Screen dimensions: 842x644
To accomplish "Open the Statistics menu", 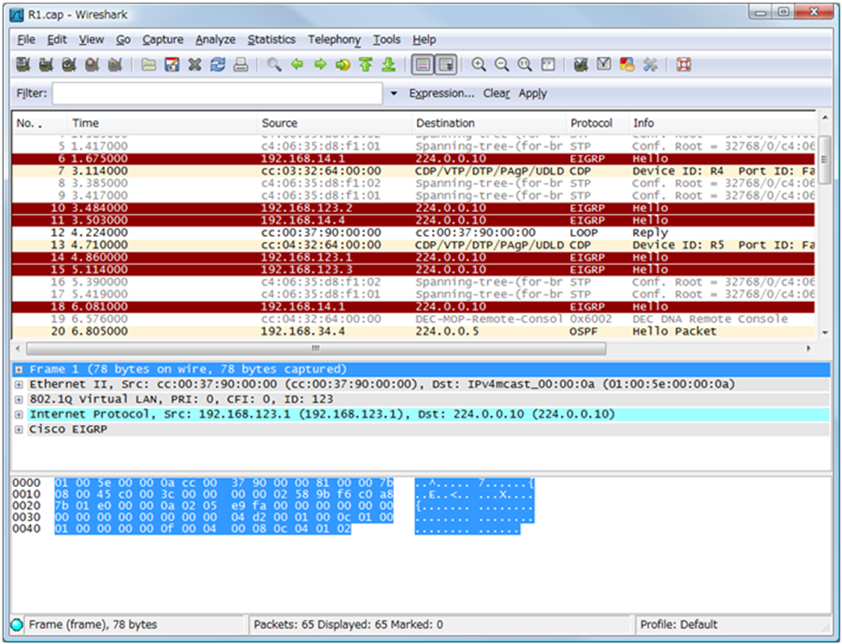I will point(271,40).
